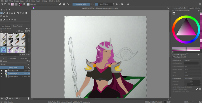
Task: Open the wrap around mode icon
Action: coord(128,4)
